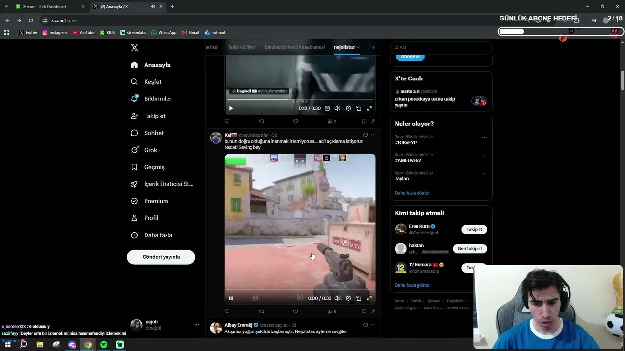625x351 pixels.
Task: Open settings gear on the 0:30 video
Action: (x=348, y=108)
